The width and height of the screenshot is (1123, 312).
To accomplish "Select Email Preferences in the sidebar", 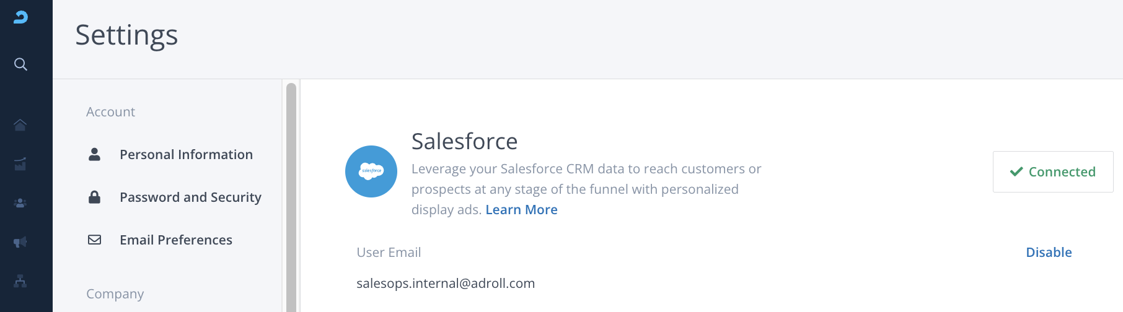I will (176, 240).
